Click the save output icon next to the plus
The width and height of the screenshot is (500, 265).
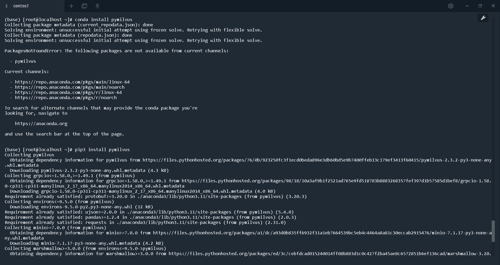coord(97,6)
